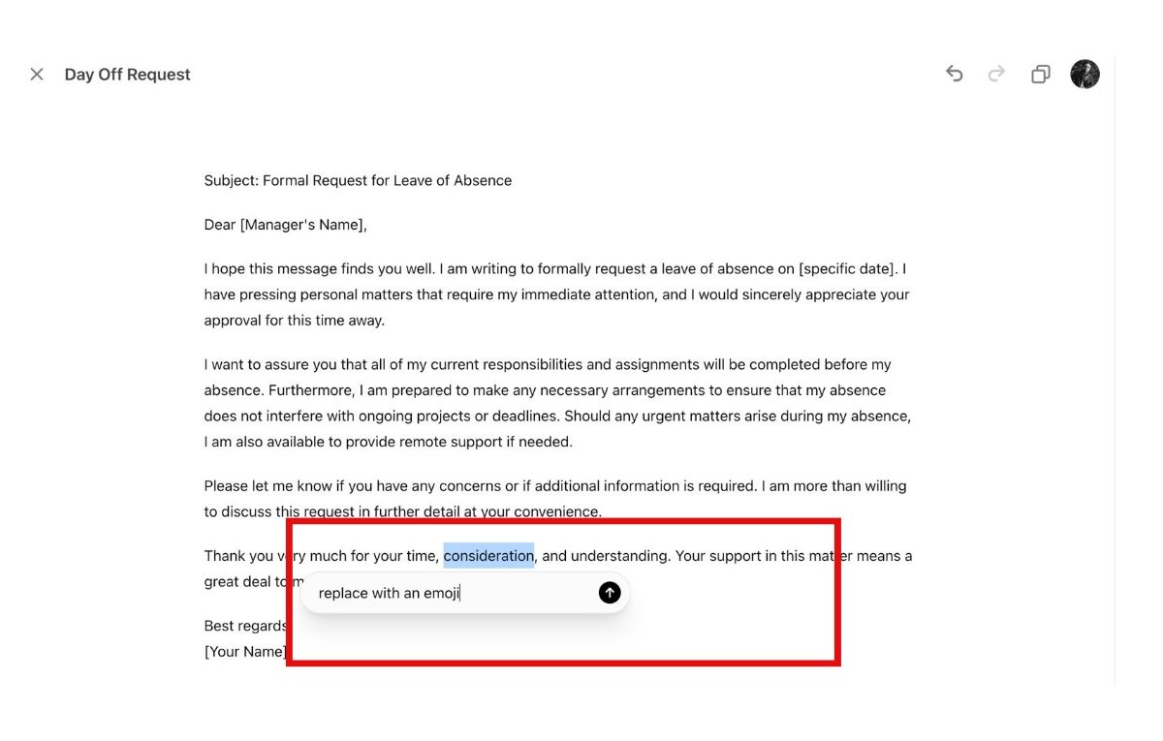Image resolution: width=1163 pixels, height=741 pixels.
Task: Focus the edit prompt input field
Action: 446,593
